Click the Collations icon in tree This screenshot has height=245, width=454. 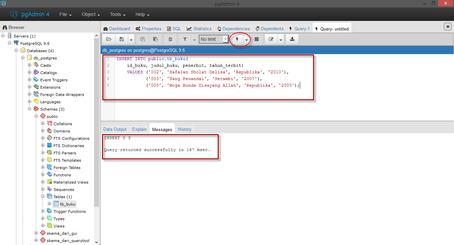(49, 123)
